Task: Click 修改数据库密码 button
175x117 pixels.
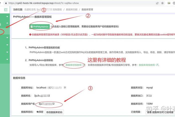Action: (54, 112)
